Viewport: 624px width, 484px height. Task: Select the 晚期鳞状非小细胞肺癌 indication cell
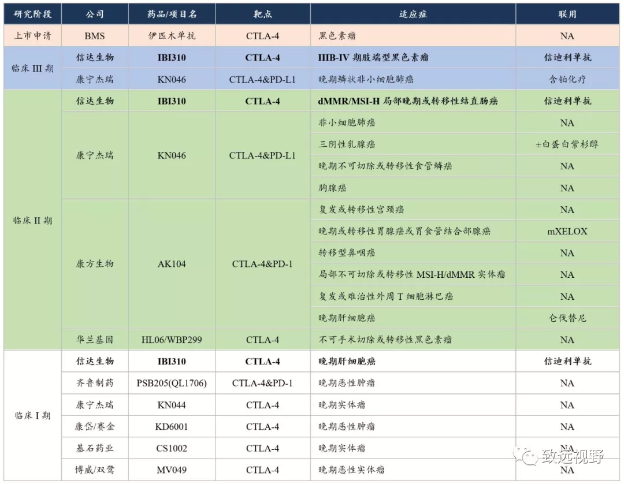click(413, 79)
